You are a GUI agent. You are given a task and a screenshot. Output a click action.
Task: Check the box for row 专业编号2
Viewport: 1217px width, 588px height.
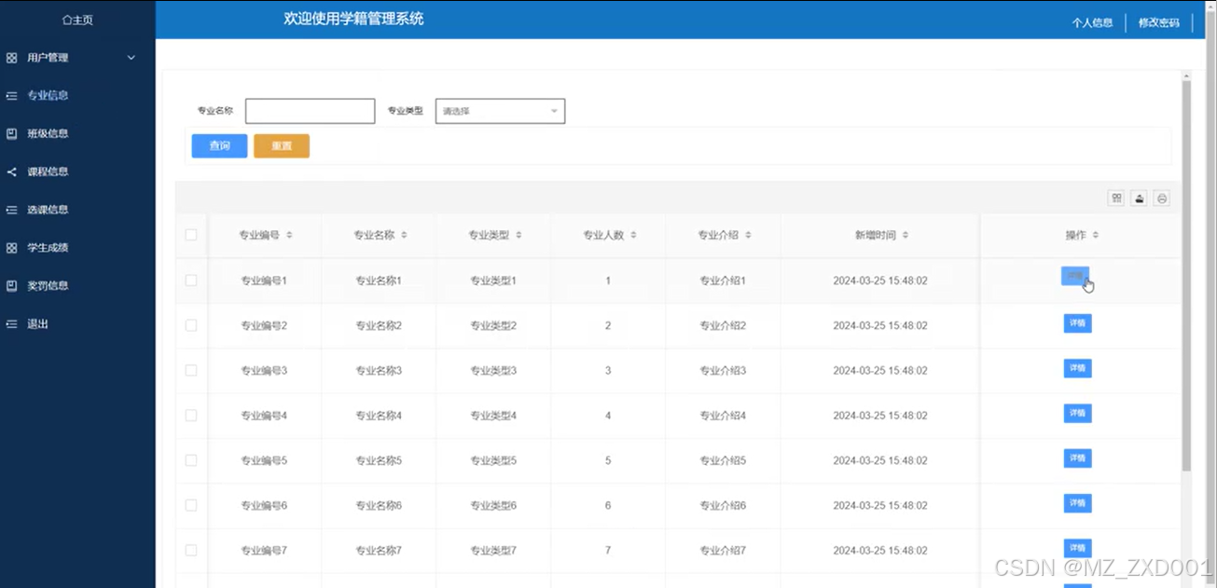pyautogui.click(x=191, y=325)
